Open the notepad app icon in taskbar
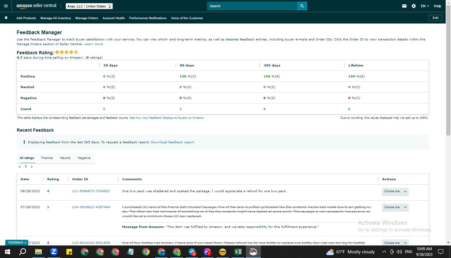 131,252
